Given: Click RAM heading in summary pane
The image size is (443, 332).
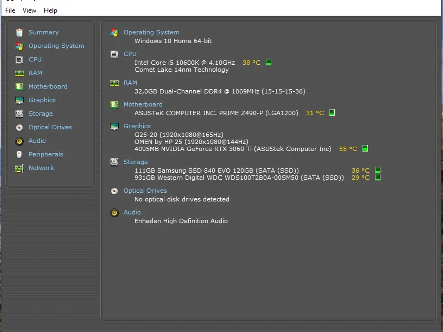Looking at the screenshot, I should (130, 83).
